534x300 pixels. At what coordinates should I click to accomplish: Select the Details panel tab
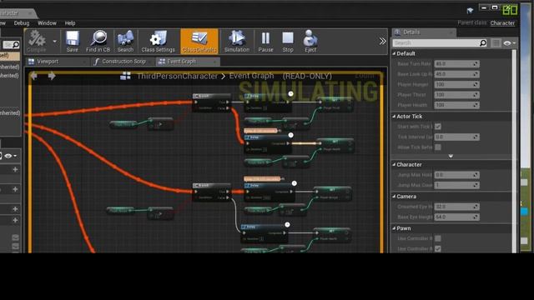(x=424, y=32)
